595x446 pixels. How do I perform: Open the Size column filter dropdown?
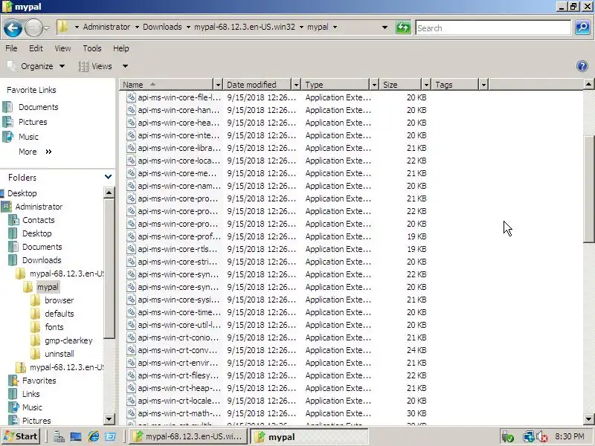(426, 85)
